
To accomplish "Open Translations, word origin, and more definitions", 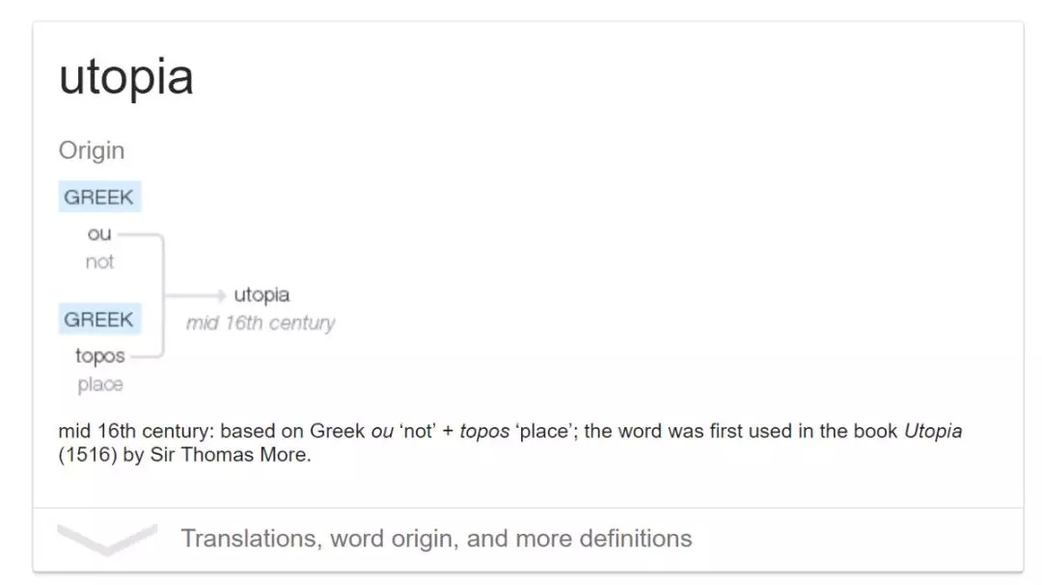I will (x=436, y=538).
